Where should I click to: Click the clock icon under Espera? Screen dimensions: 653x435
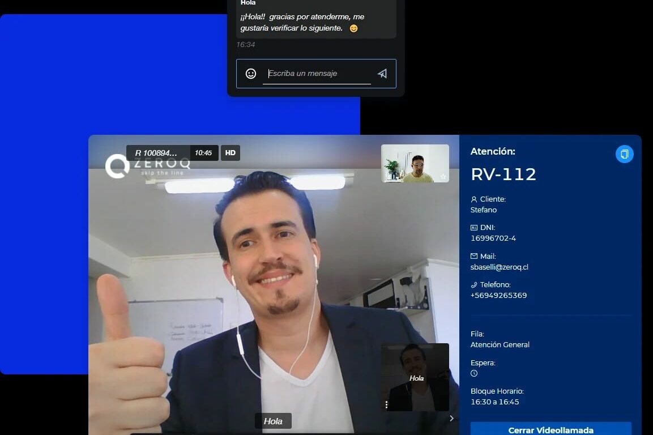tap(473, 373)
